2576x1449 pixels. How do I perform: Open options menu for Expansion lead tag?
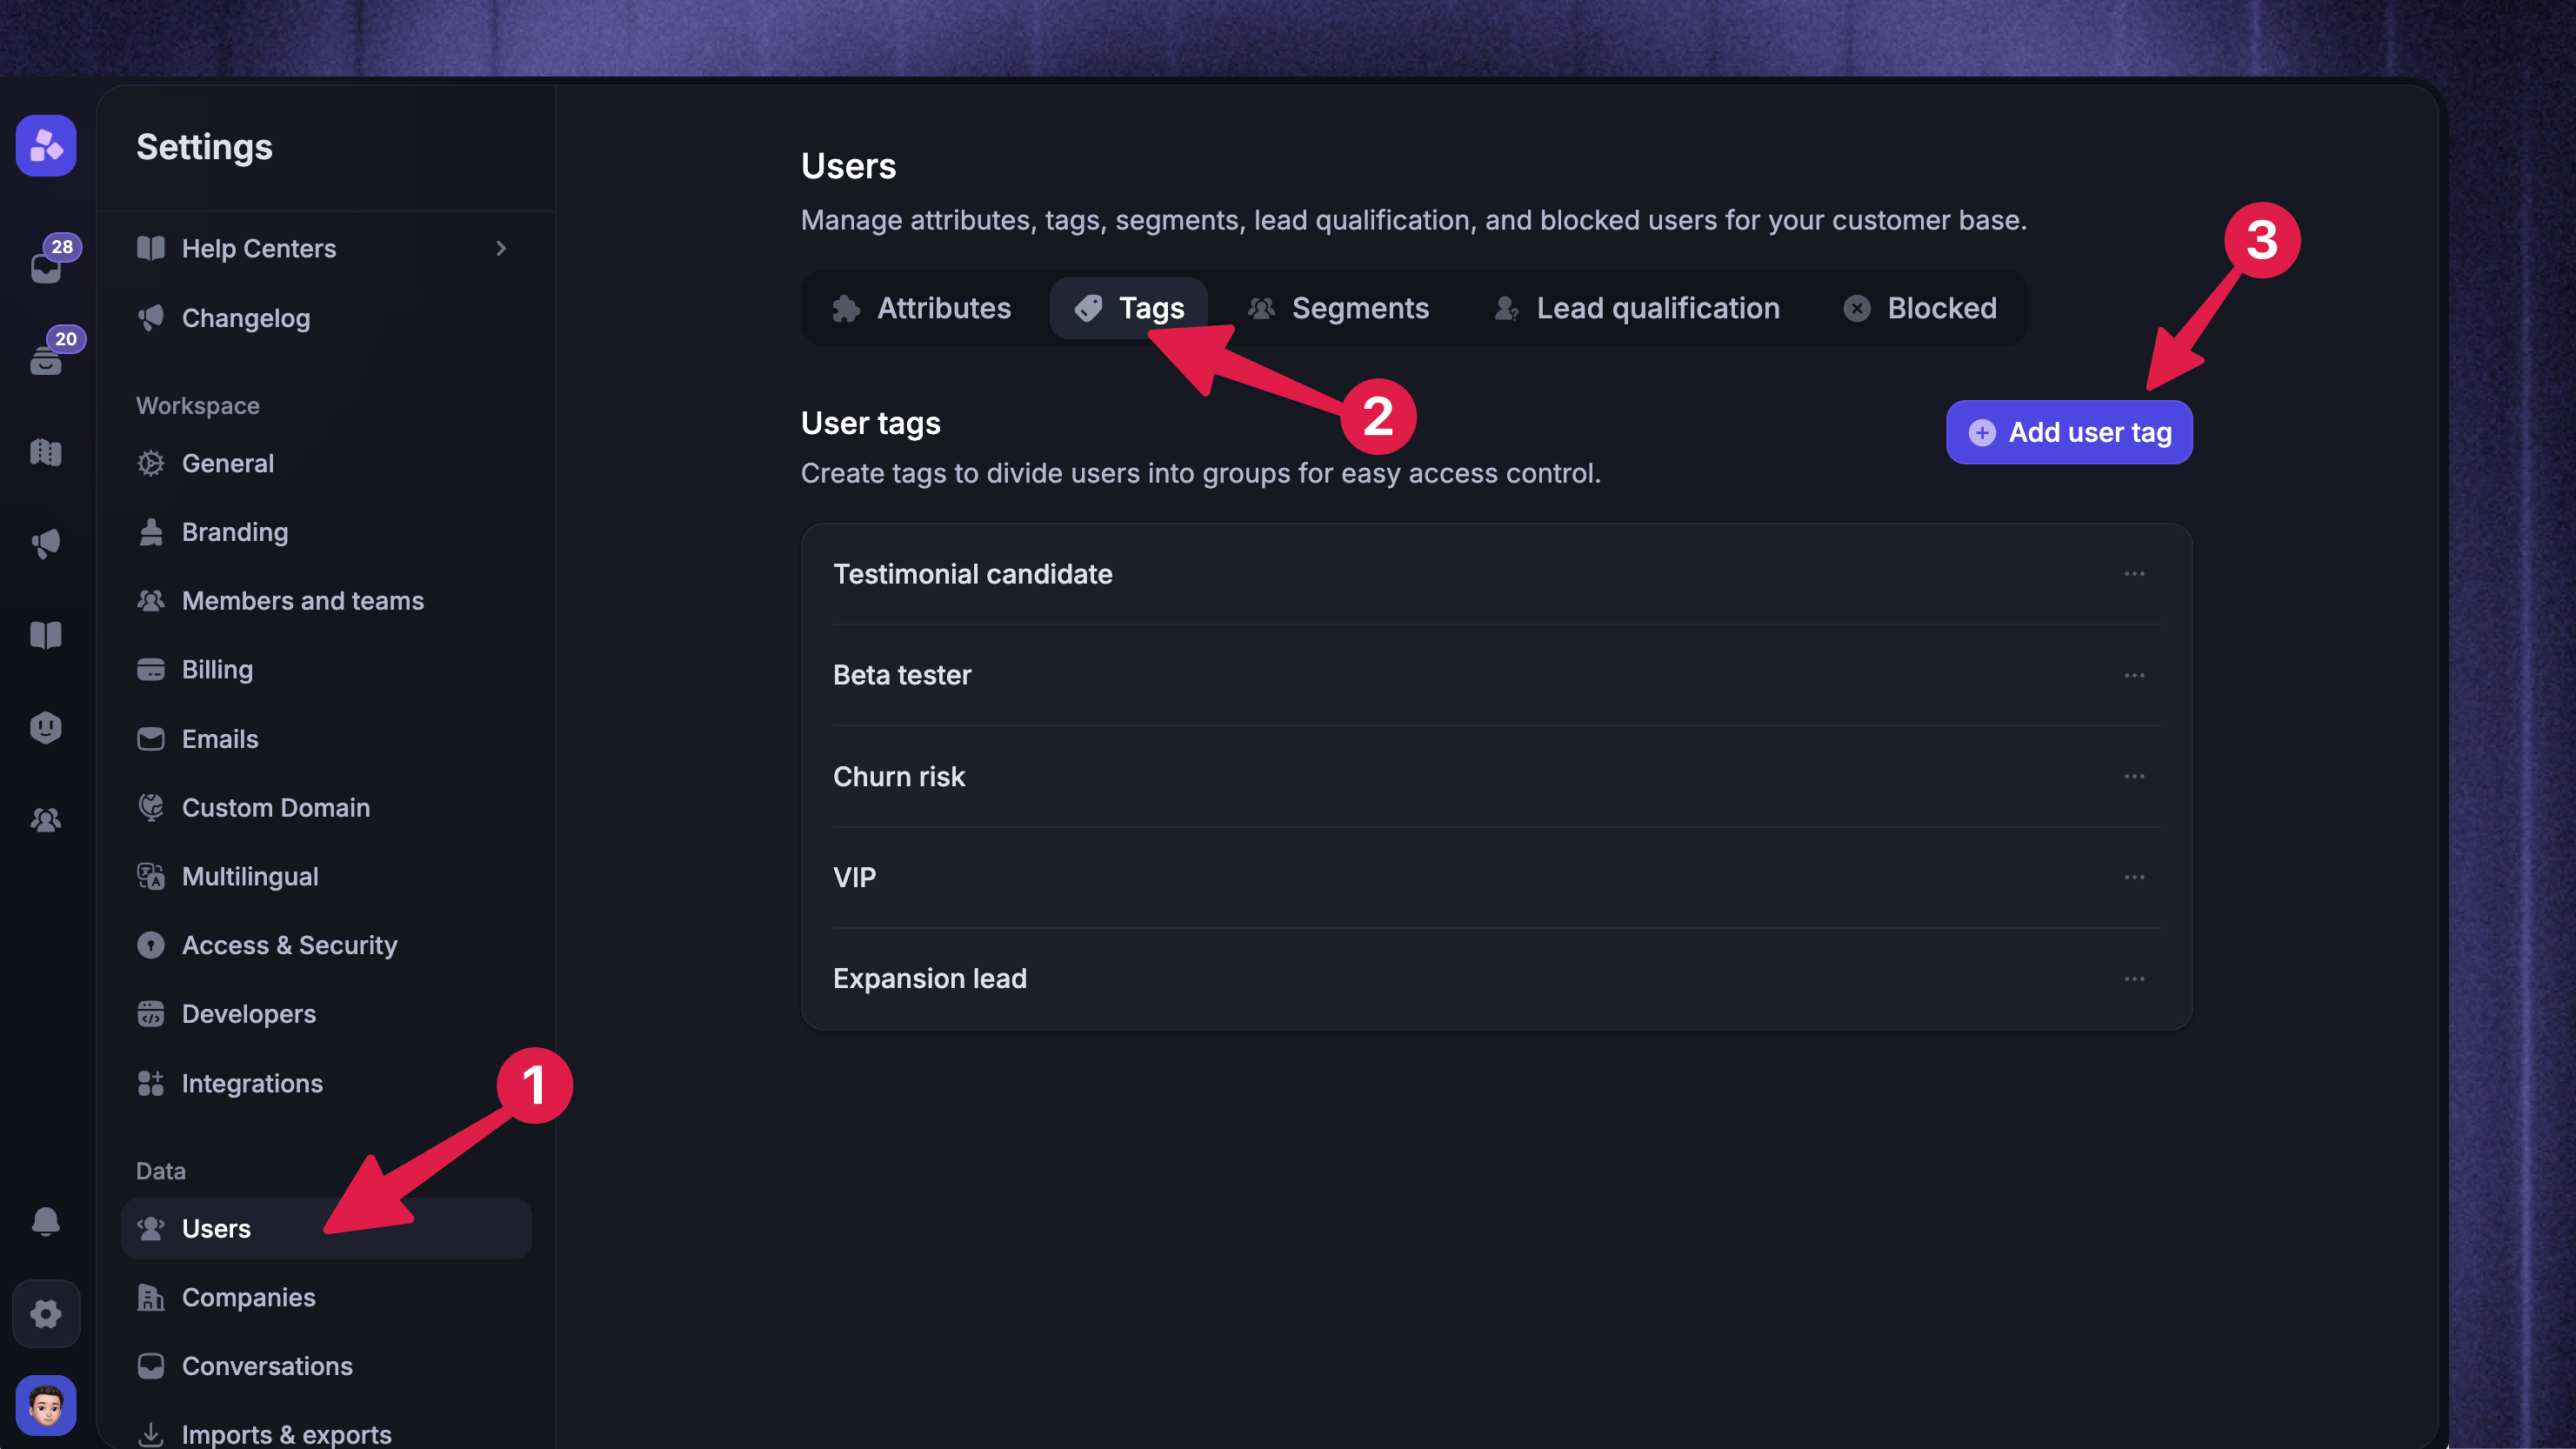2134,979
